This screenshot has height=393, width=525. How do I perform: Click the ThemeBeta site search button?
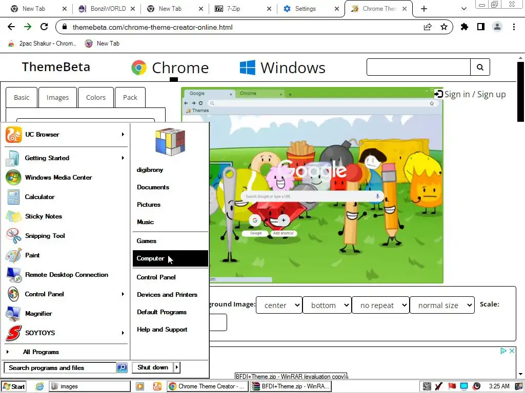[480, 67]
